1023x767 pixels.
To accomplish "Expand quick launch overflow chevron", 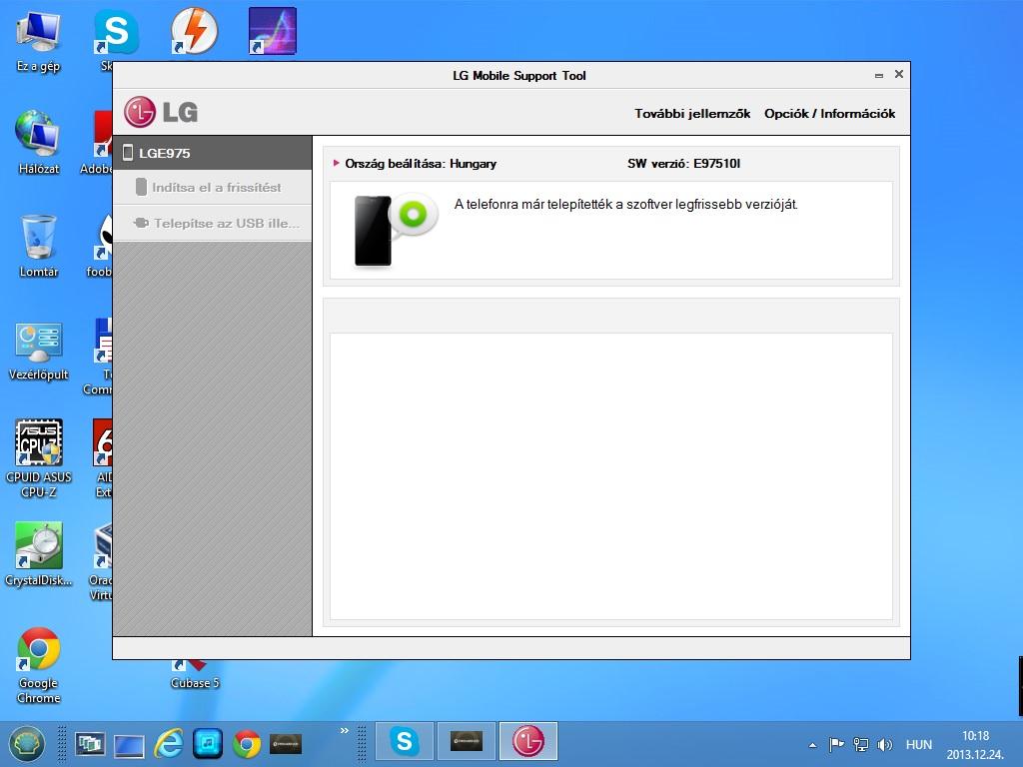I will [x=345, y=731].
